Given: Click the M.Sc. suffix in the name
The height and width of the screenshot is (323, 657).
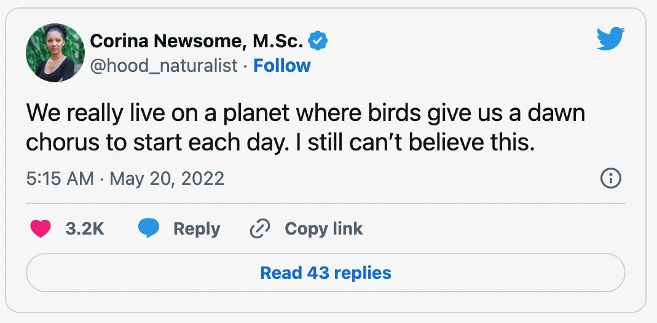Looking at the screenshot, I should (280, 41).
